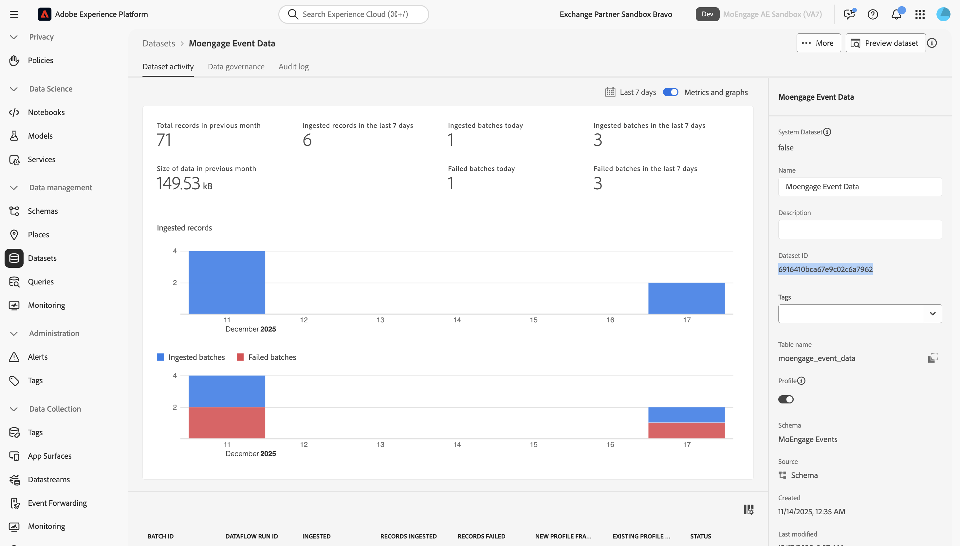Image resolution: width=960 pixels, height=546 pixels.
Task: Click the Alerts warning triangle icon
Action: tap(14, 357)
